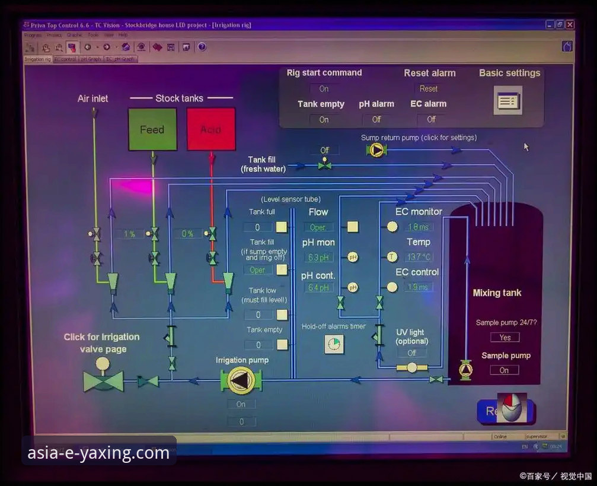597x486 pixels.
Task: Click the EC monitor value field
Action: click(419, 227)
